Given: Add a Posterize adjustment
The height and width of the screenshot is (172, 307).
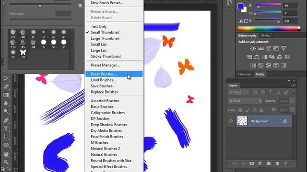Looking at the screenshot, I should [260, 65].
